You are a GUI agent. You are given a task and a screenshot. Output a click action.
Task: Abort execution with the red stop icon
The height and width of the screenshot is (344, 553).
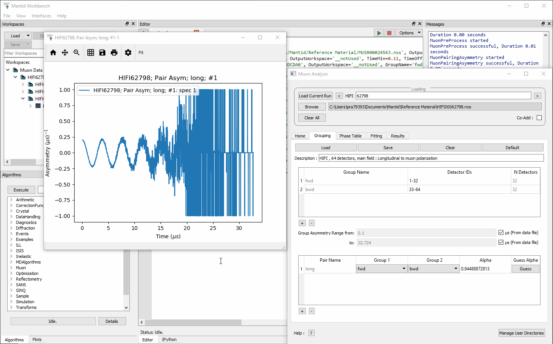coord(389,32)
